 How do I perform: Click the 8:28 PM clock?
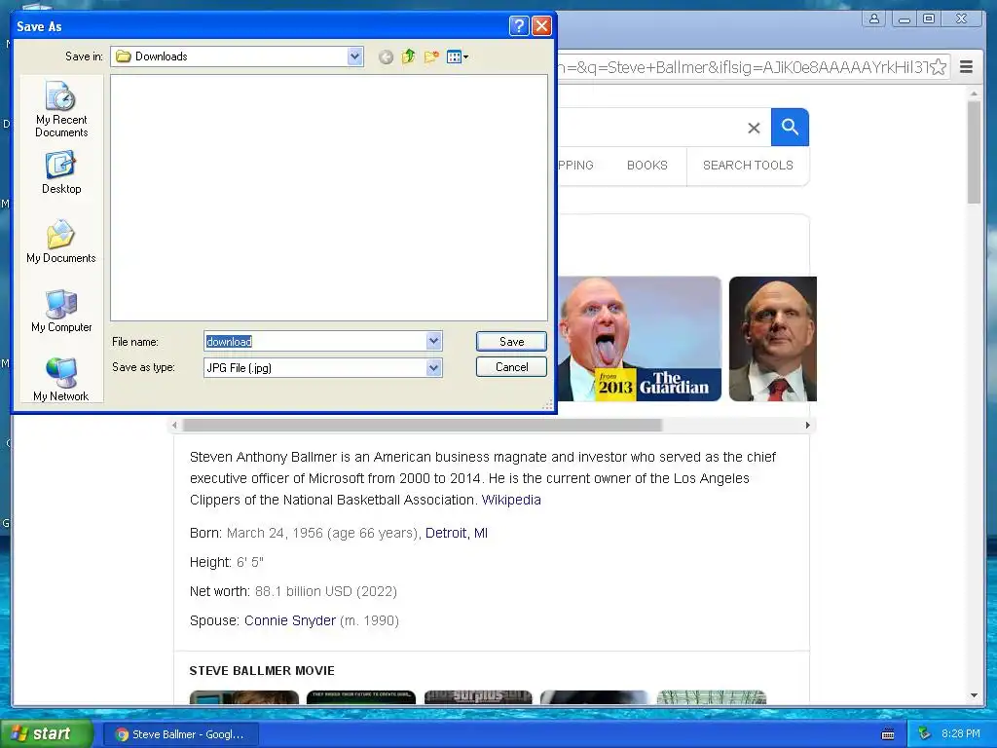point(961,734)
